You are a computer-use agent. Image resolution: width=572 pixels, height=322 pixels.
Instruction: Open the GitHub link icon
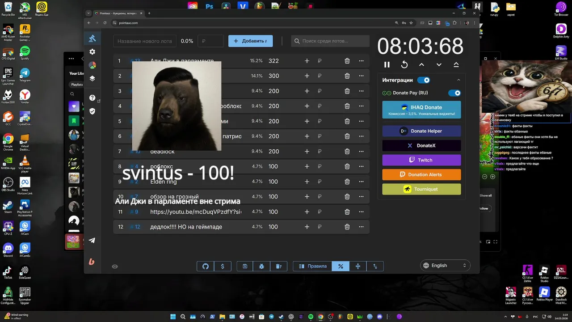coord(206,266)
